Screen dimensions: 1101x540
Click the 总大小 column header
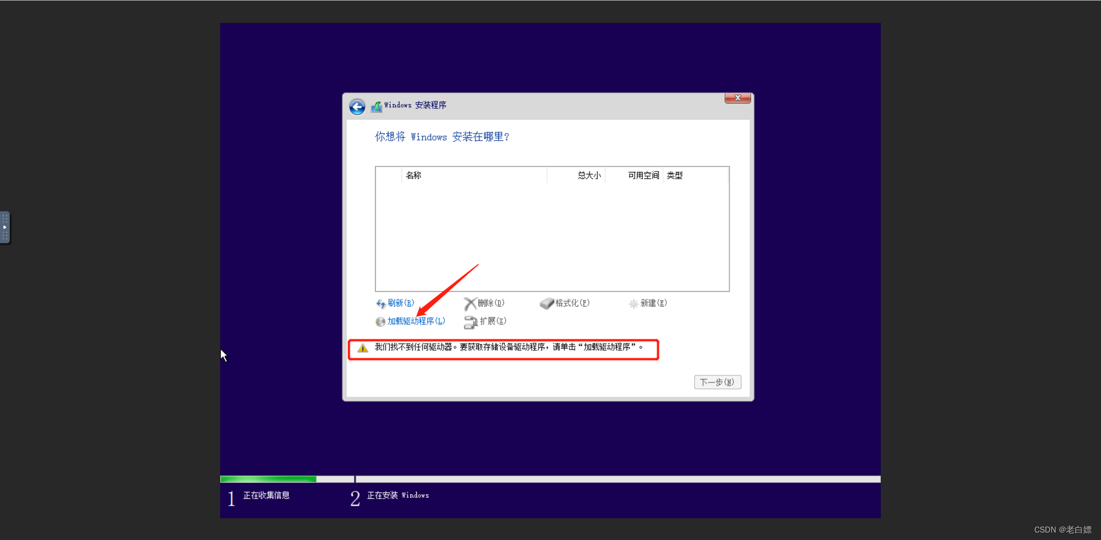(589, 175)
